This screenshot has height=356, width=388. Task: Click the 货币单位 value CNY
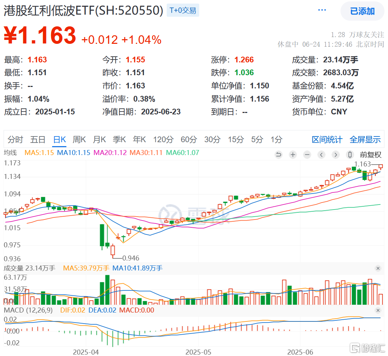click(x=339, y=112)
